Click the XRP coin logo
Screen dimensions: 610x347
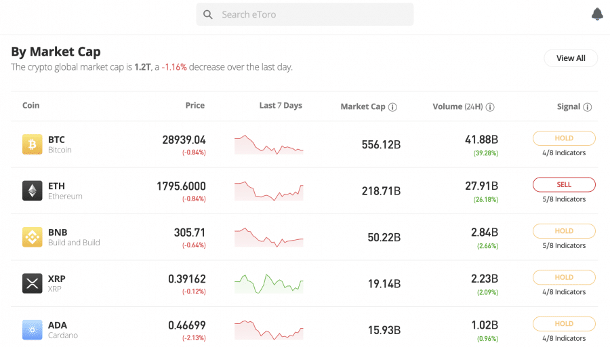pos(33,283)
